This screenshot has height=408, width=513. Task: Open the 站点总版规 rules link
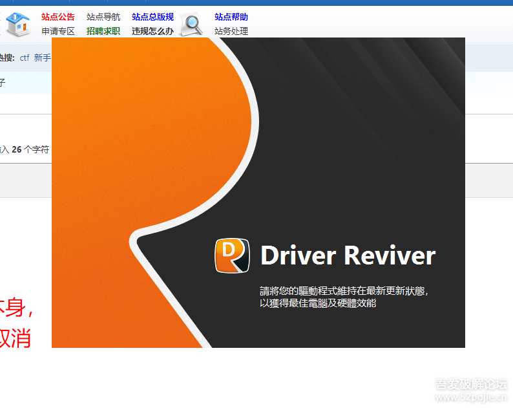point(152,17)
